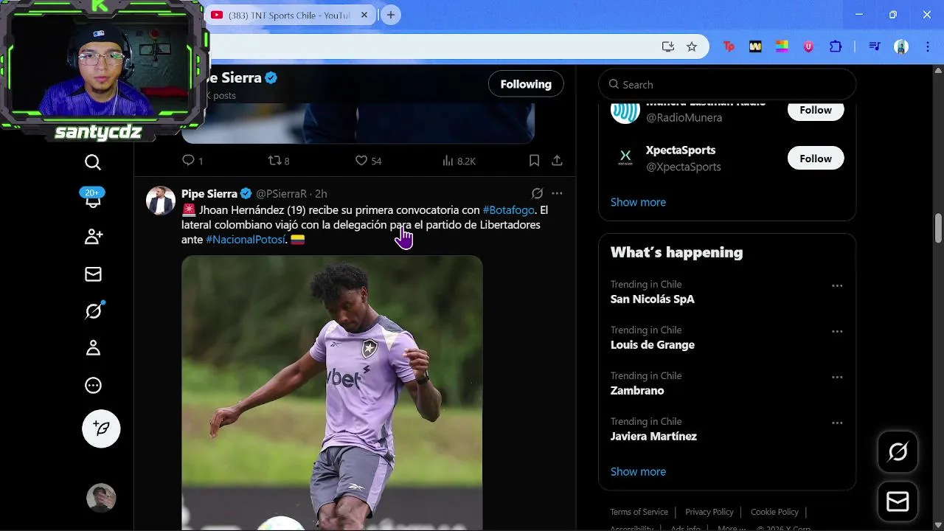This screenshot has height=531, width=944.
Task: Open Pipe Sierra avatar on the post
Action: (160, 201)
